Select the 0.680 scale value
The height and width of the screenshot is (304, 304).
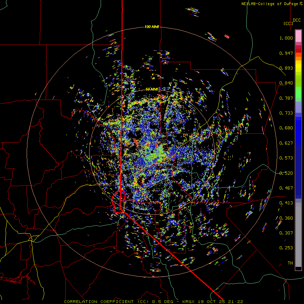click(286, 128)
